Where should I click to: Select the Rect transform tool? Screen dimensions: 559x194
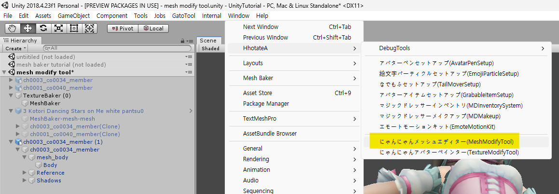point(74,28)
